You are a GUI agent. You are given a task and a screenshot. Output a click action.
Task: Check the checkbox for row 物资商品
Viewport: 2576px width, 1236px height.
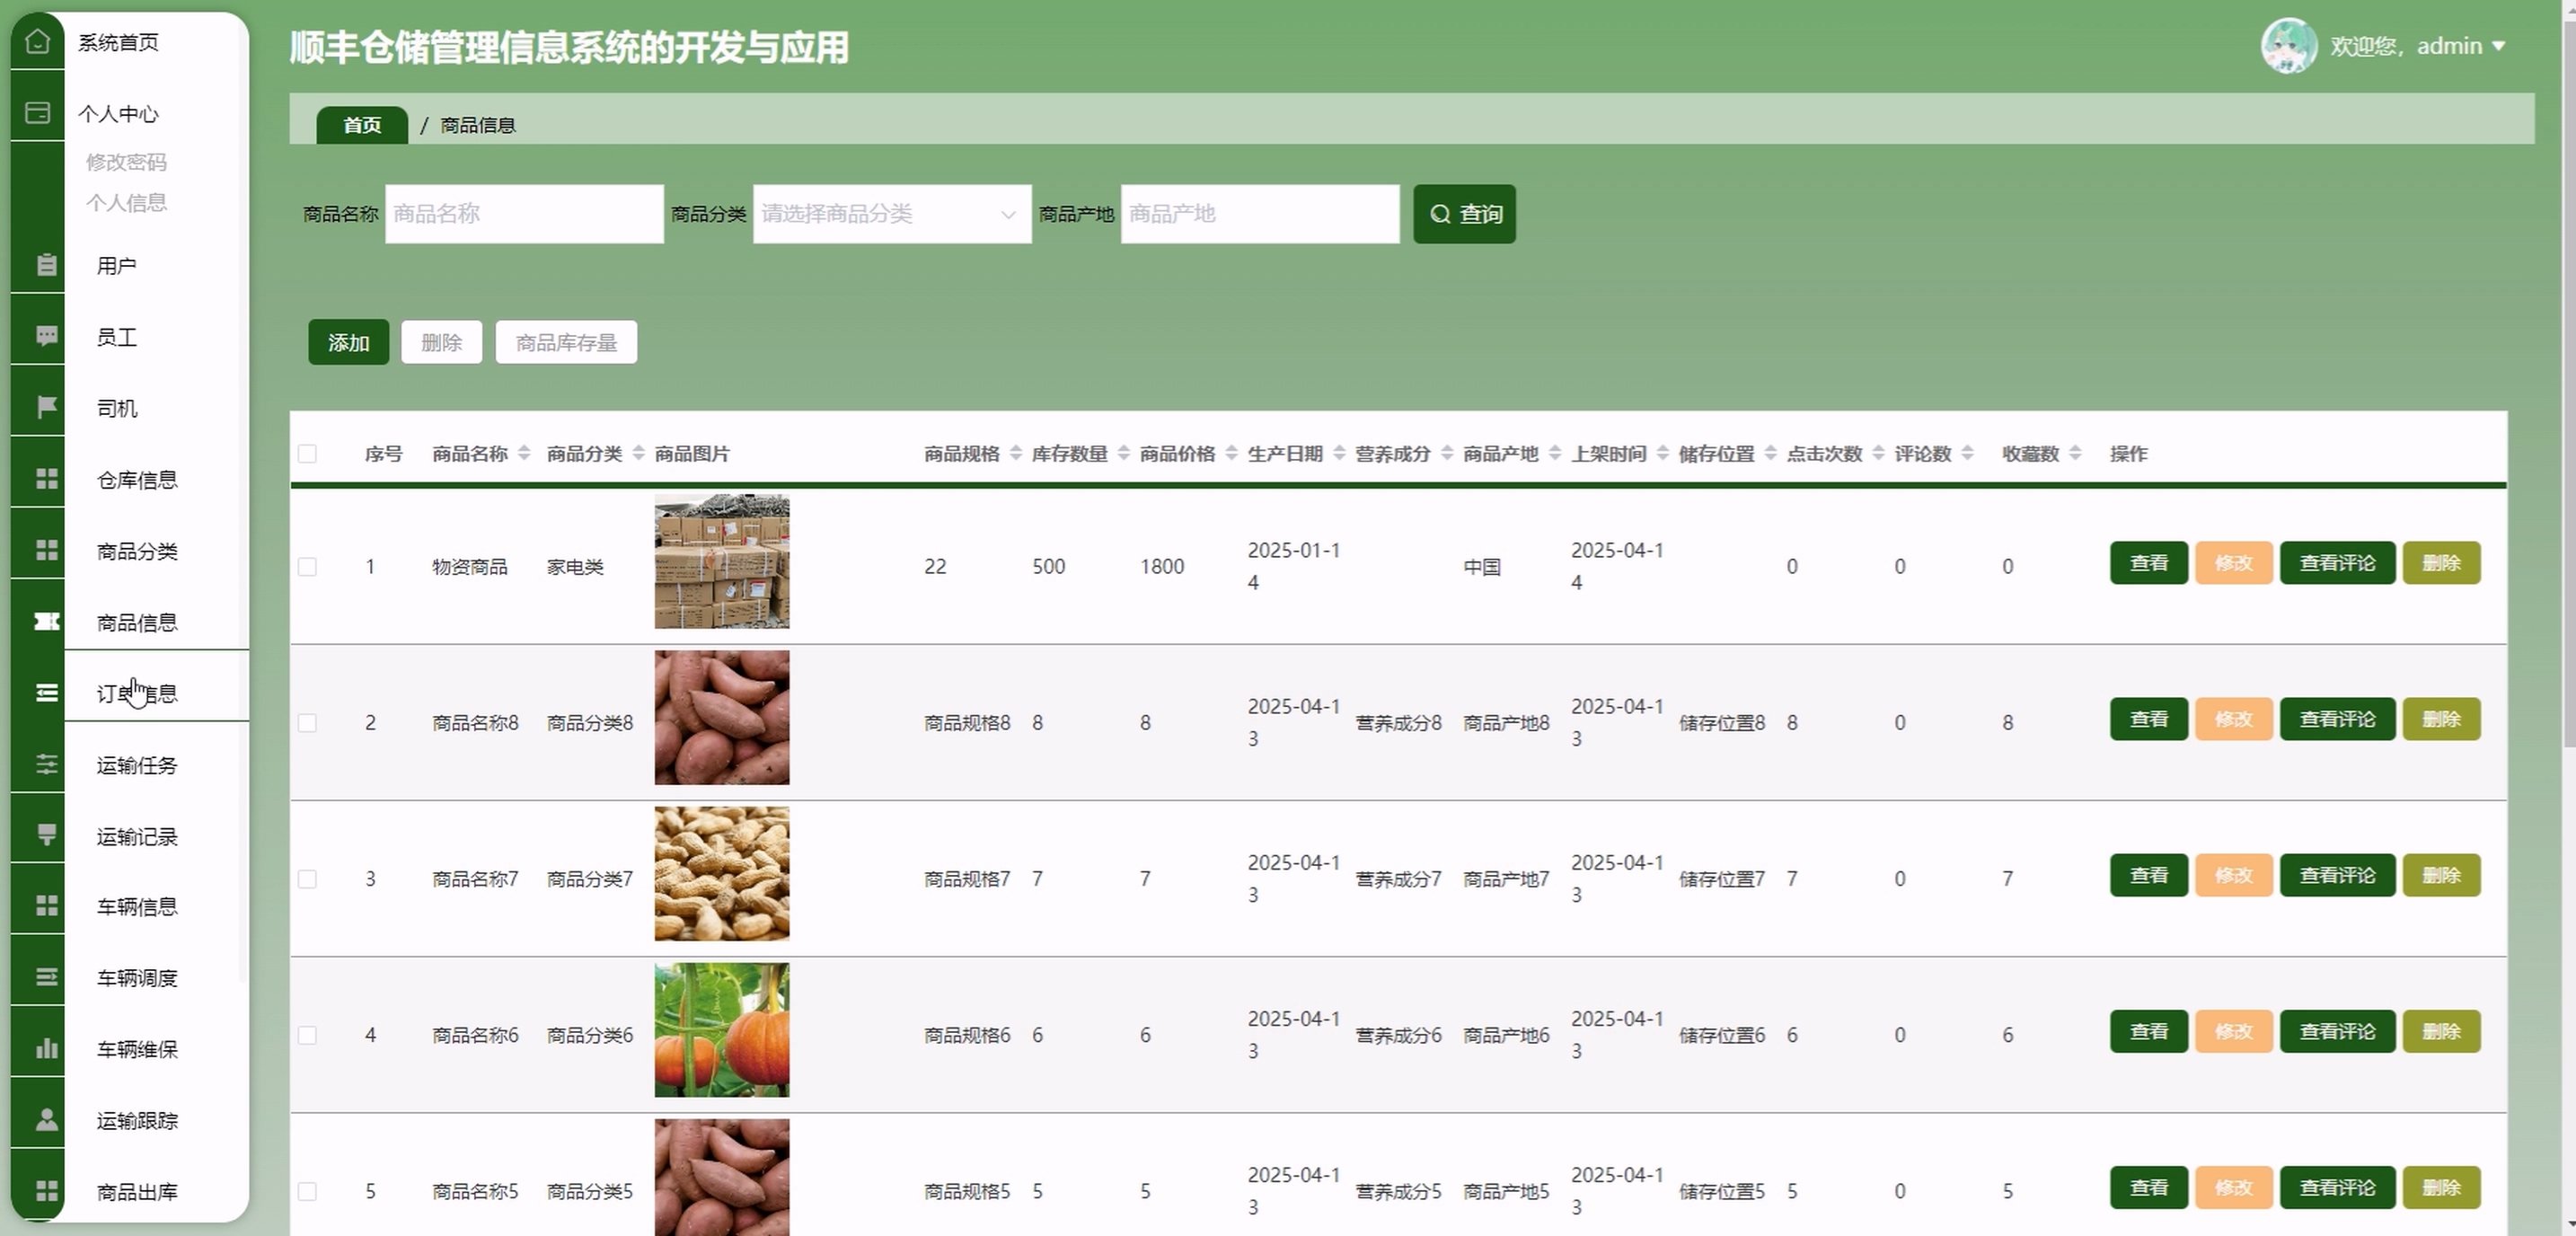point(308,567)
